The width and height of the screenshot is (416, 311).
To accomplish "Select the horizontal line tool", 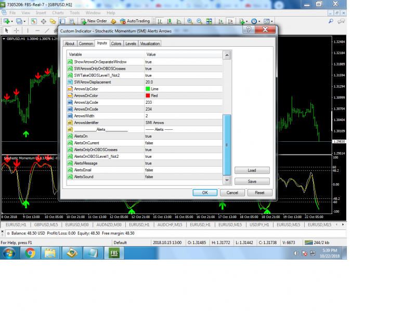I will 37,31.
